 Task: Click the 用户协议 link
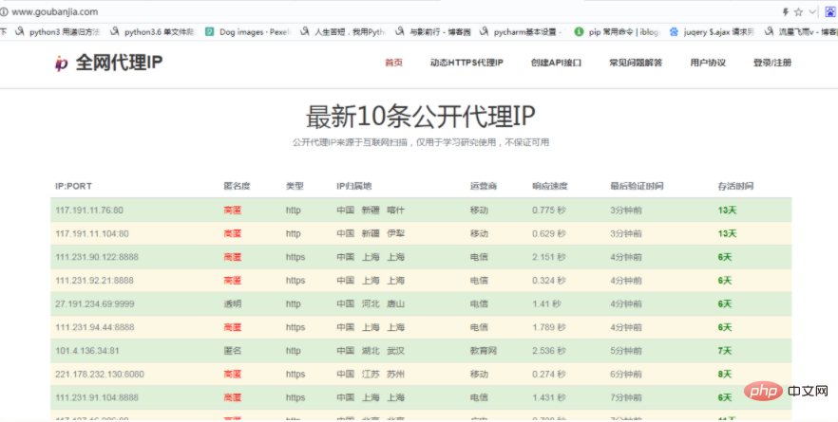[708, 64]
